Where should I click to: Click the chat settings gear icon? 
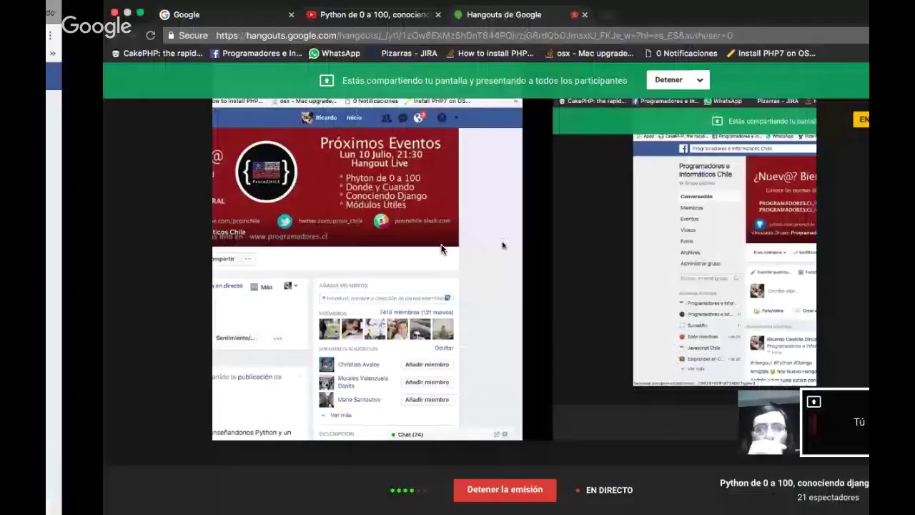[505, 434]
